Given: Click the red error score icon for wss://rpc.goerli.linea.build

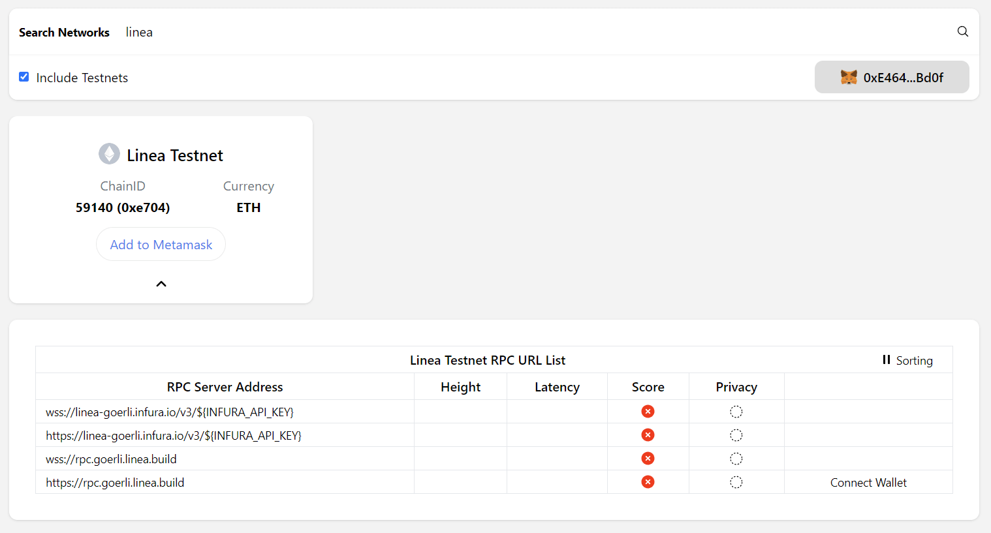Looking at the screenshot, I should [x=648, y=458].
